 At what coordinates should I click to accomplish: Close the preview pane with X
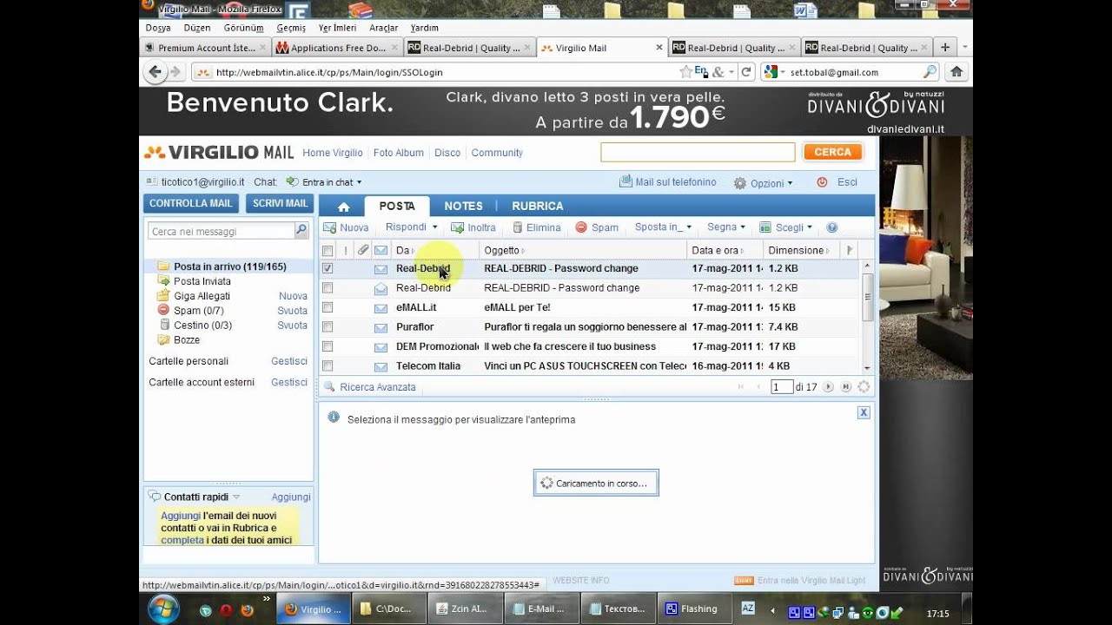click(x=864, y=413)
